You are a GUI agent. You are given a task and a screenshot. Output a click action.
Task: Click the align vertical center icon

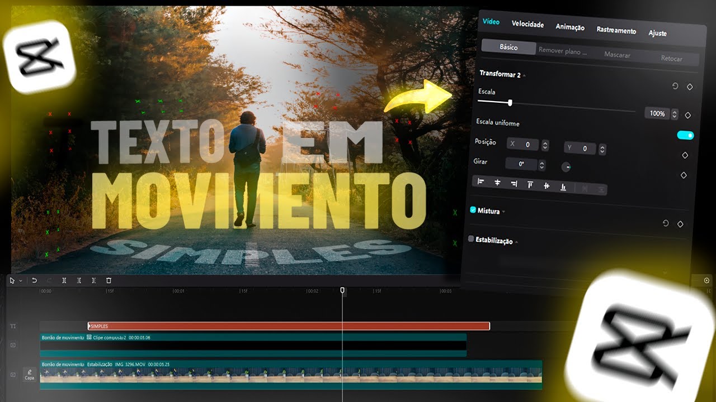coord(547,186)
